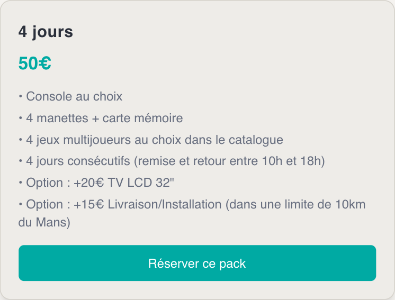Select the TV LCD 32" text

(141, 183)
